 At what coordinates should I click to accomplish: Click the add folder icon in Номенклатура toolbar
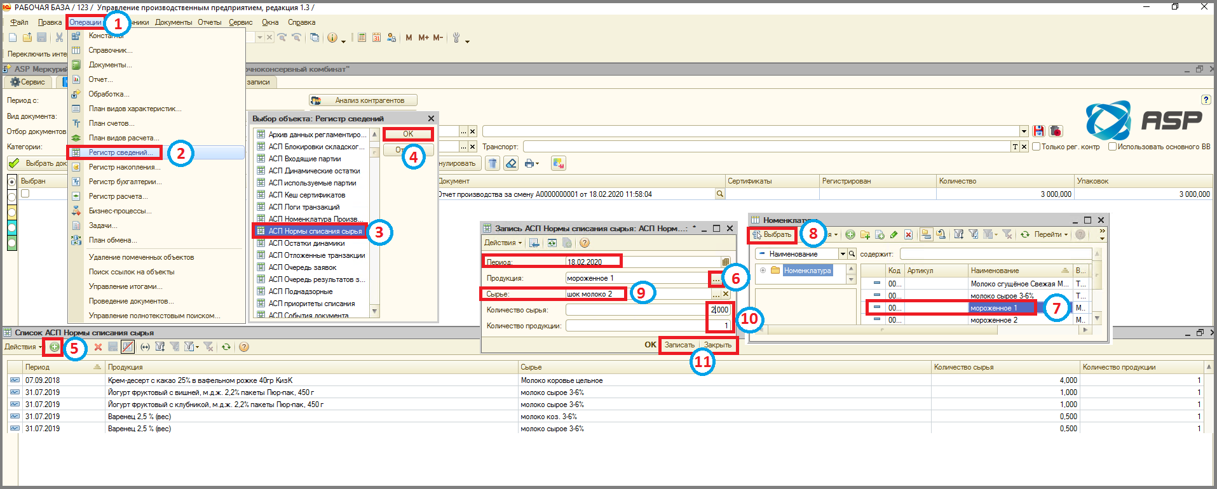tap(865, 234)
